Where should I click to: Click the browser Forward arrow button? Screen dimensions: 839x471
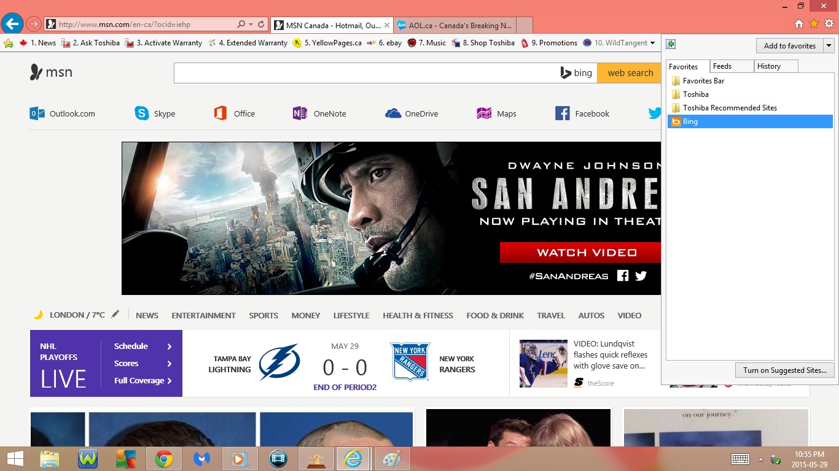tap(34, 25)
